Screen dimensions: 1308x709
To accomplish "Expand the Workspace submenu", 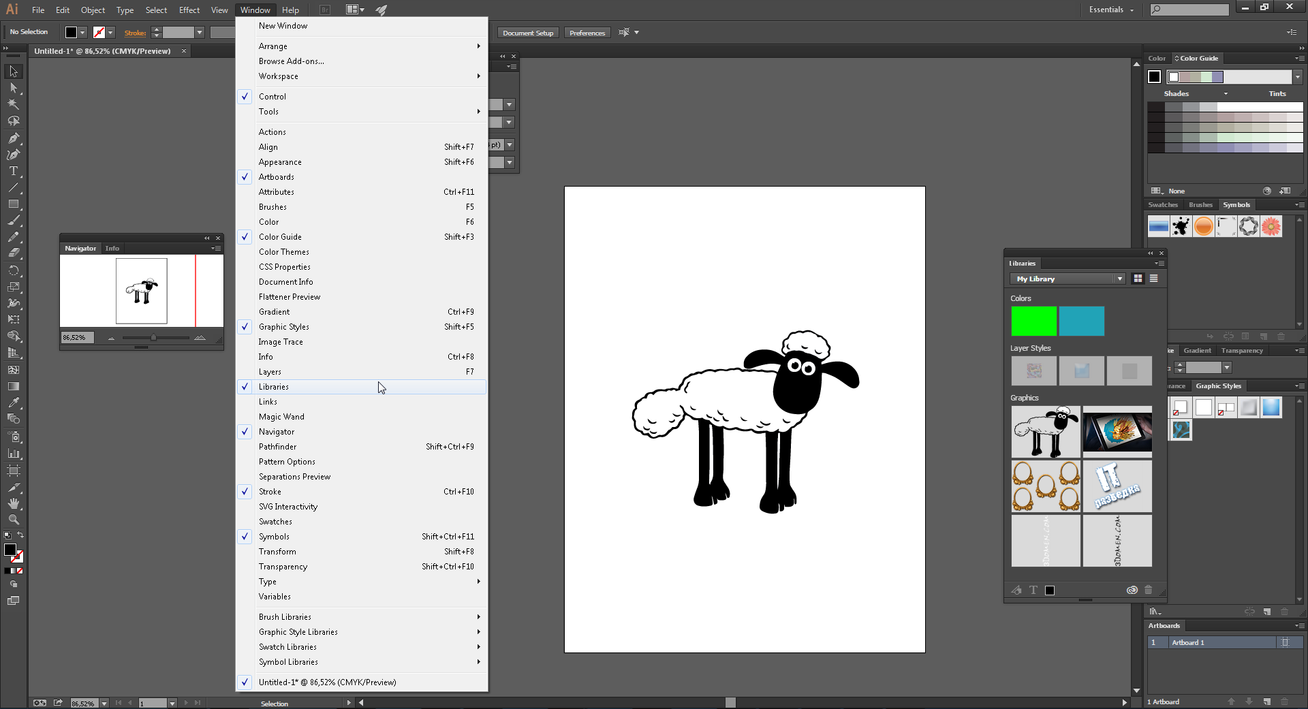I will pyautogui.click(x=361, y=76).
